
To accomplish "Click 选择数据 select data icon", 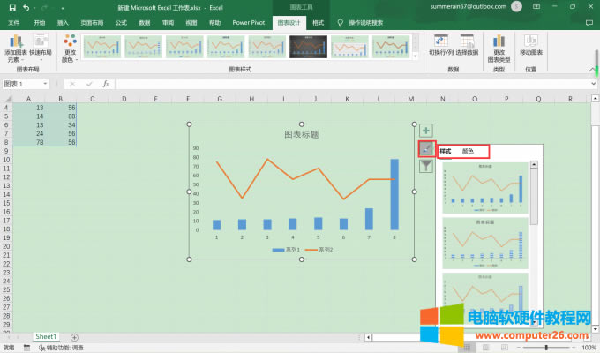I will 468,42.
